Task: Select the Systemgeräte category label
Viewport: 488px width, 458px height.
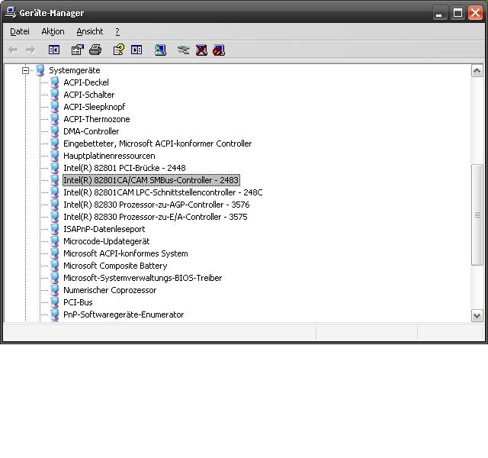Action: (x=75, y=70)
